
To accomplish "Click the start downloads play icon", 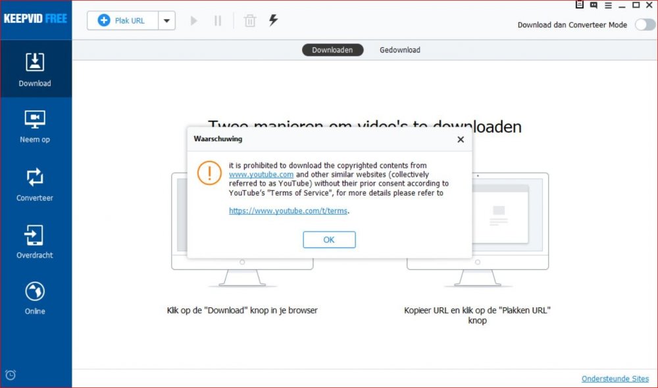I will [x=193, y=20].
